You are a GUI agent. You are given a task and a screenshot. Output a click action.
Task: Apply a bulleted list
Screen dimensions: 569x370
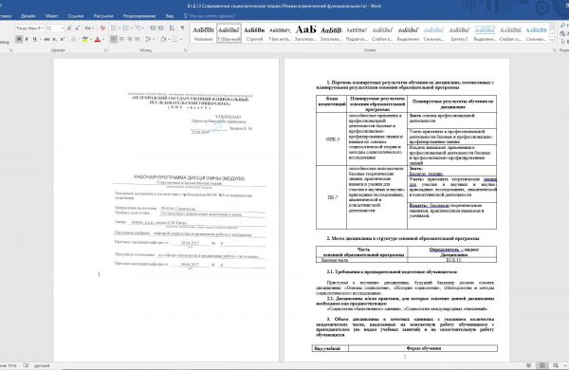click(113, 28)
